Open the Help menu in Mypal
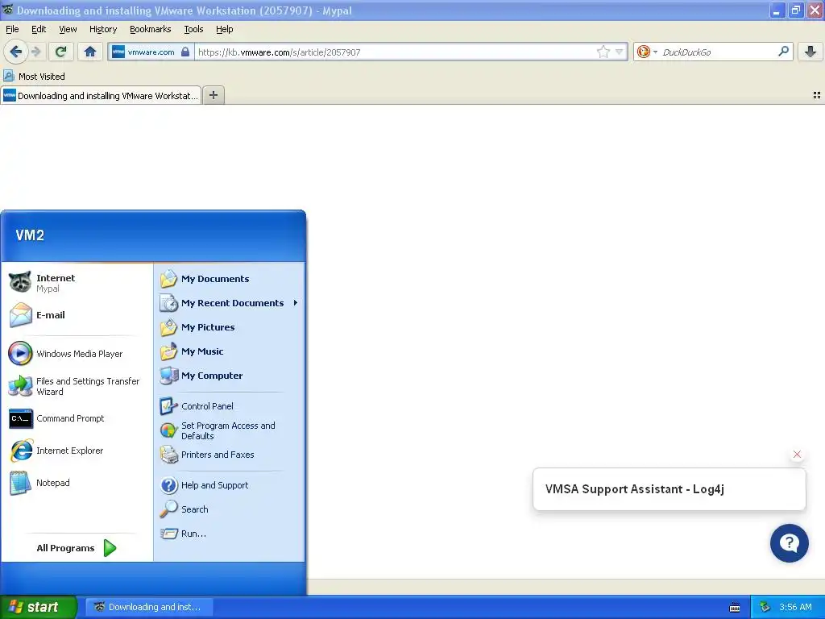Image resolution: width=825 pixels, height=619 pixels. pos(224,29)
